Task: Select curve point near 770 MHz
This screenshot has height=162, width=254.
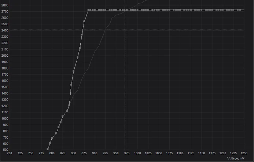Action: pos(56,133)
